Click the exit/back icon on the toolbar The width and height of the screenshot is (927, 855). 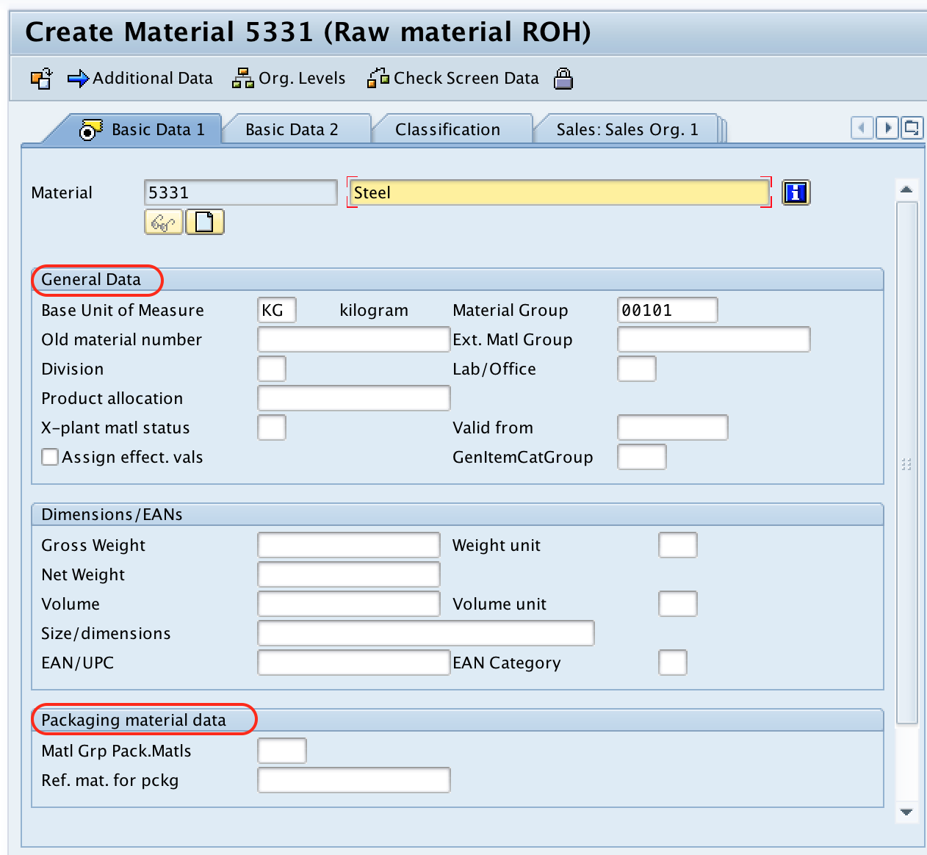coord(42,78)
